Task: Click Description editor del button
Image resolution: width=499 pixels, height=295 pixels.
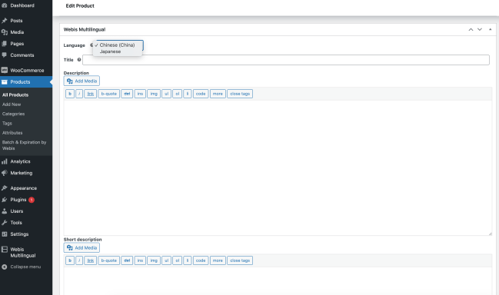Action: pyautogui.click(x=127, y=94)
